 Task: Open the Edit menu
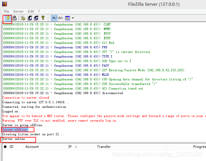click(x=31, y=12)
